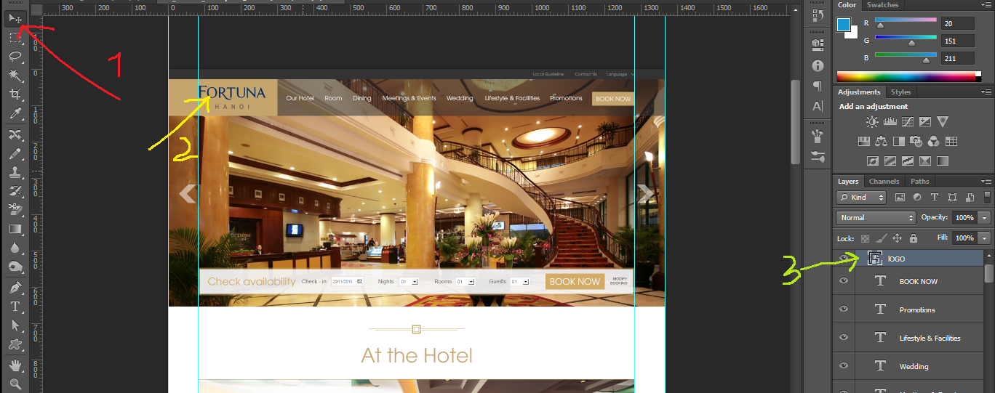The height and width of the screenshot is (393, 995).
Task: Select the Custom Shape tool
Action: point(15,344)
